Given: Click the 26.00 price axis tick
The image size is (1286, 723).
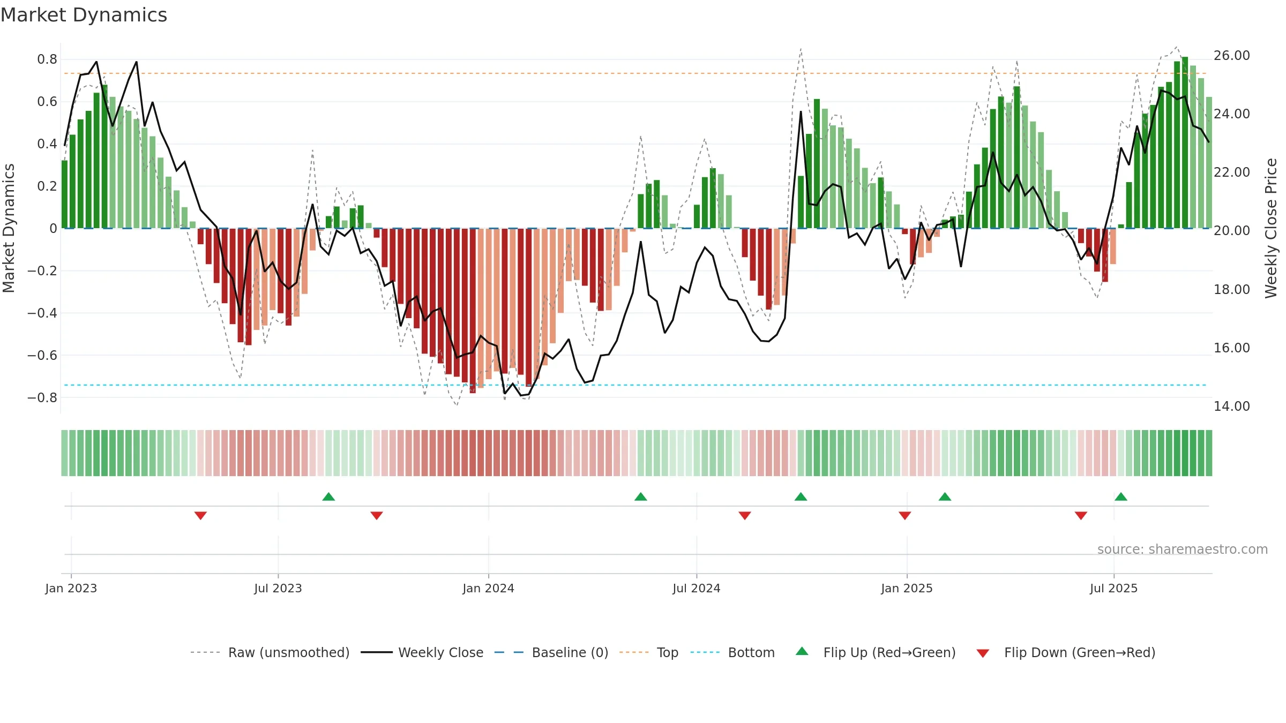Looking at the screenshot, I should pyautogui.click(x=1232, y=55).
